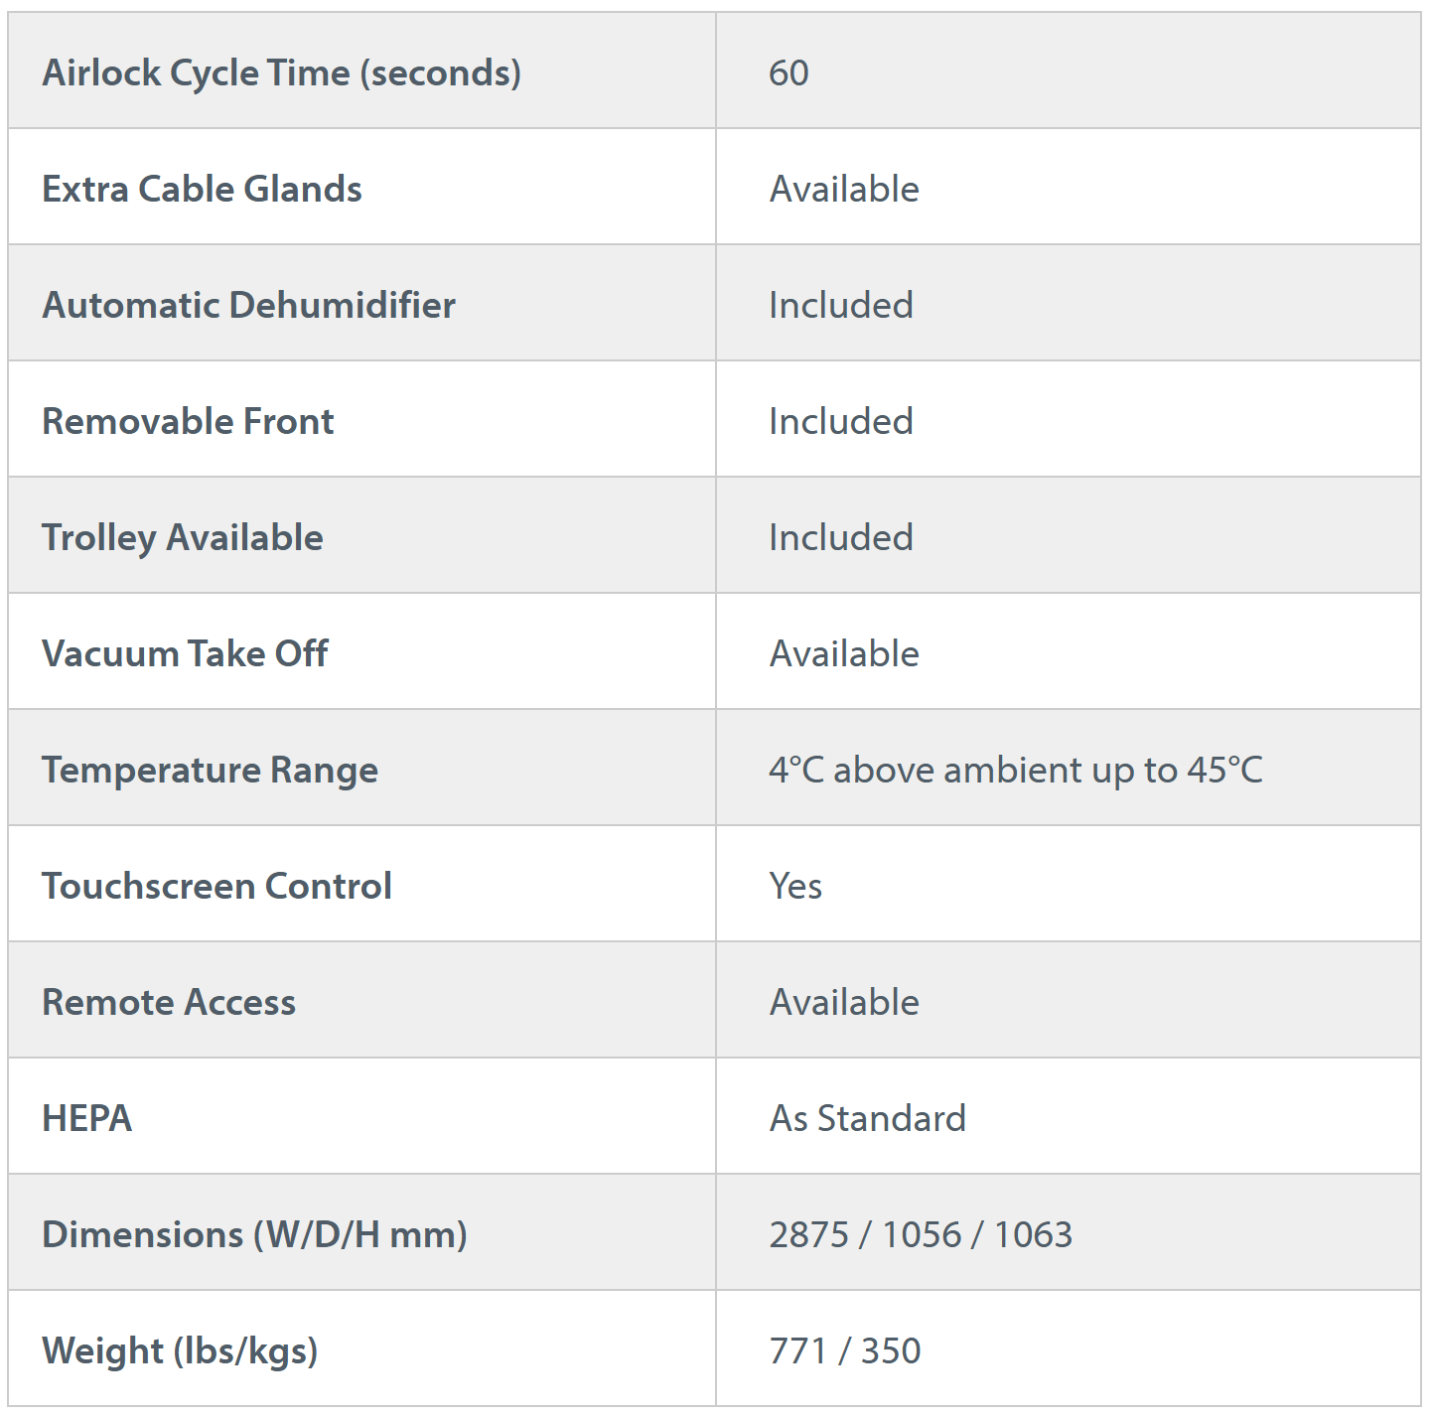The image size is (1432, 1417).
Task: Click the weight value 771 / 350
Action: click(x=845, y=1350)
